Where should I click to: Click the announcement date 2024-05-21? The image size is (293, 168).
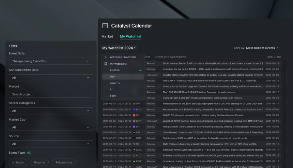pyautogui.click(x=272, y=98)
